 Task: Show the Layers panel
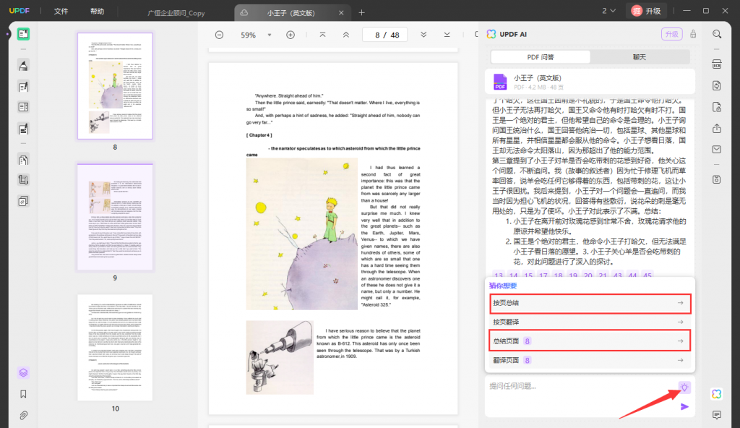pos(23,373)
